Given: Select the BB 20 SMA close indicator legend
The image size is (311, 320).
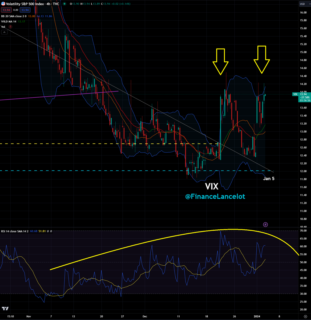Looking at the screenshot, I should coord(14,16).
